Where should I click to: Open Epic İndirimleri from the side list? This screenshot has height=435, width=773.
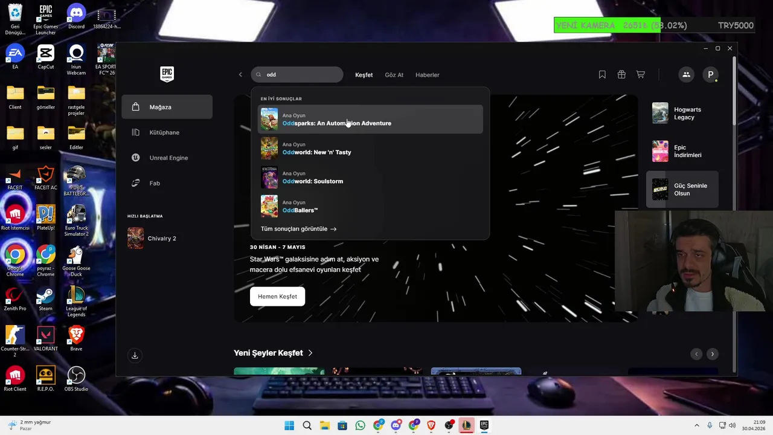pos(682,151)
